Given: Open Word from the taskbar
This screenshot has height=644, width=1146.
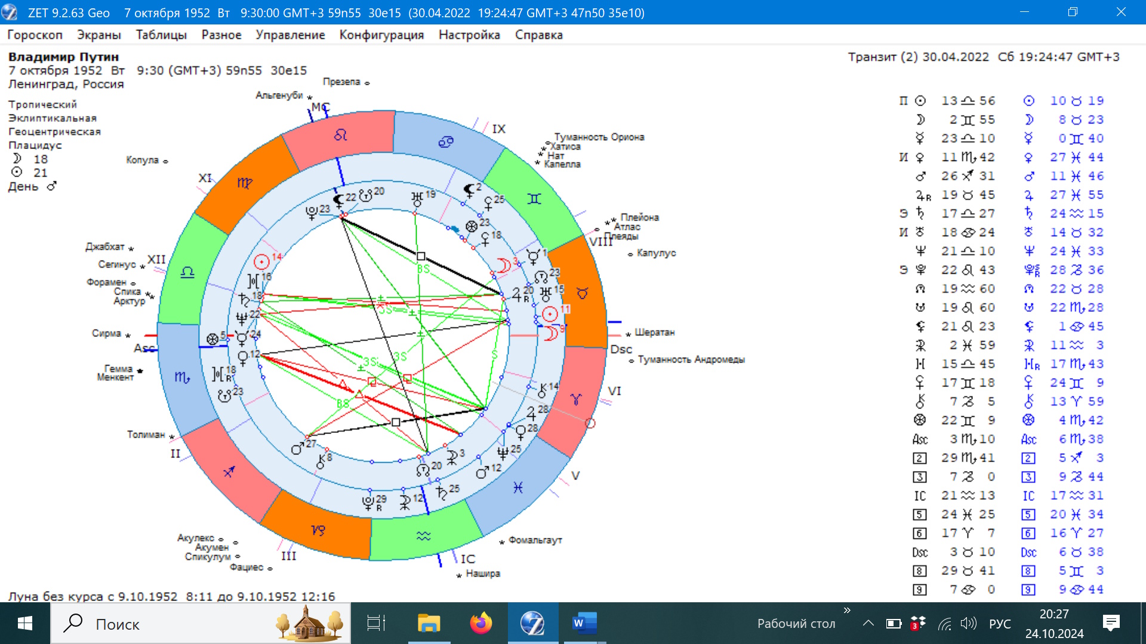Looking at the screenshot, I should (x=584, y=624).
